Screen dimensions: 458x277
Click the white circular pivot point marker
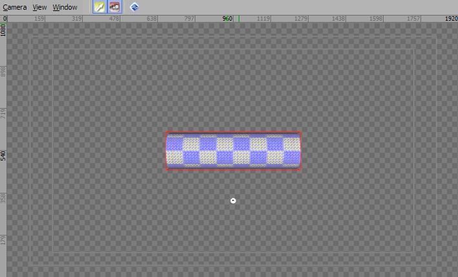coord(233,201)
